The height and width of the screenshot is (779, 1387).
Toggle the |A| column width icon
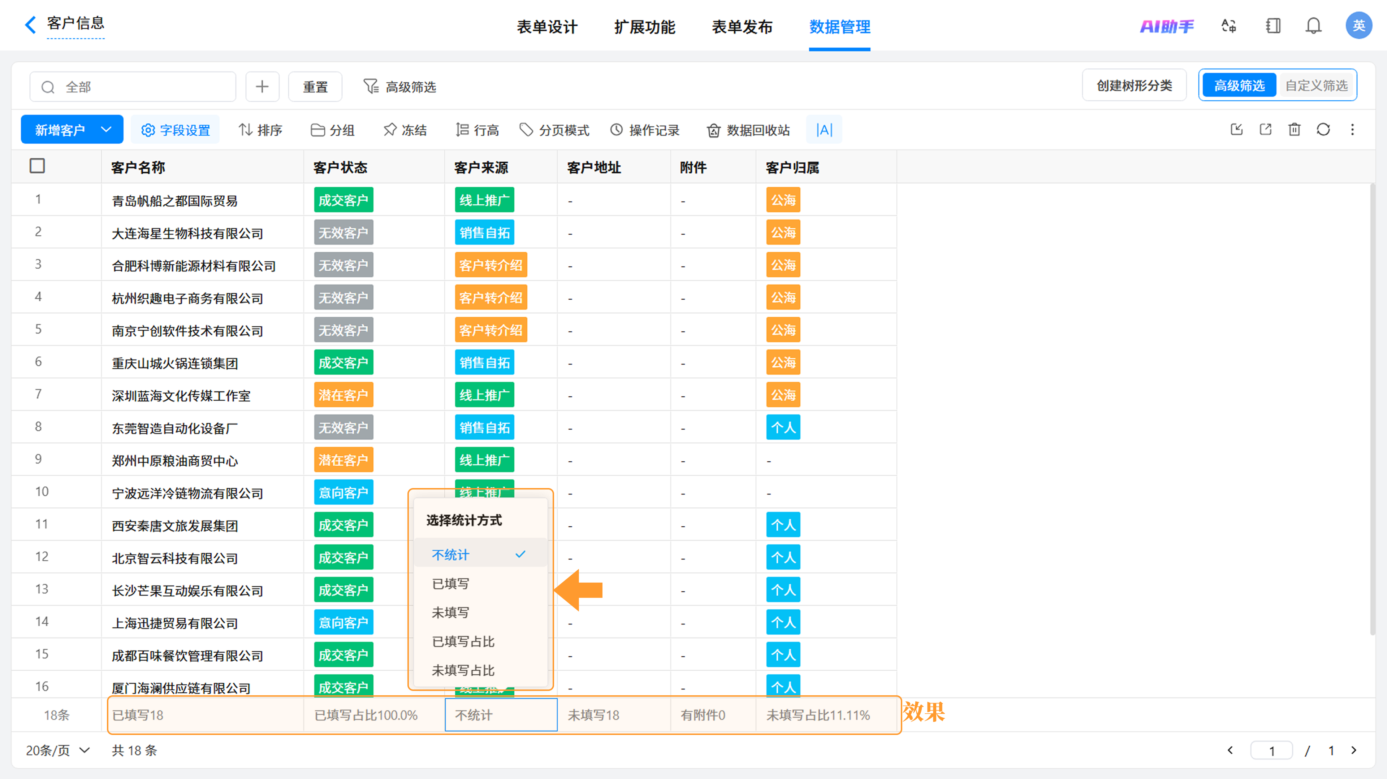(x=824, y=130)
